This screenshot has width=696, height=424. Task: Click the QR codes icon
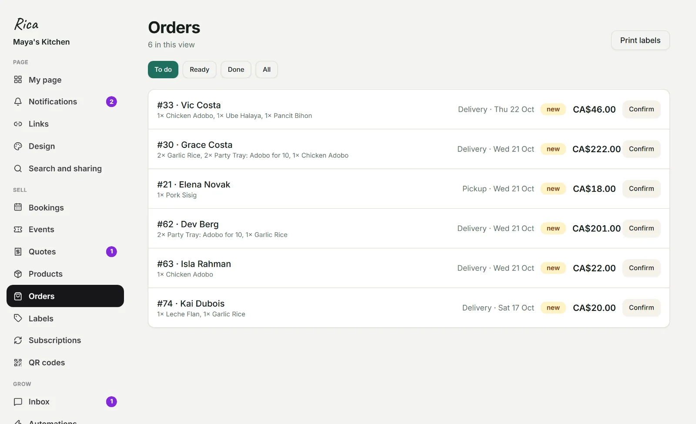tap(18, 363)
